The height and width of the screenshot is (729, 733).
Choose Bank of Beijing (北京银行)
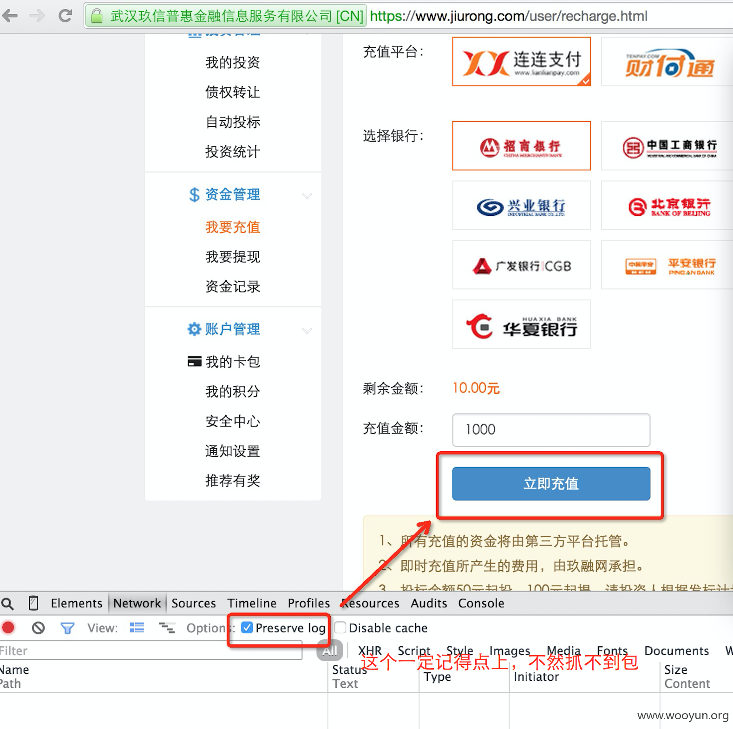pyautogui.click(x=668, y=205)
